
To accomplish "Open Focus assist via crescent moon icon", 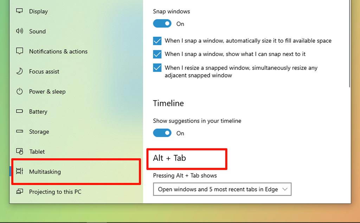I will [x=19, y=71].
